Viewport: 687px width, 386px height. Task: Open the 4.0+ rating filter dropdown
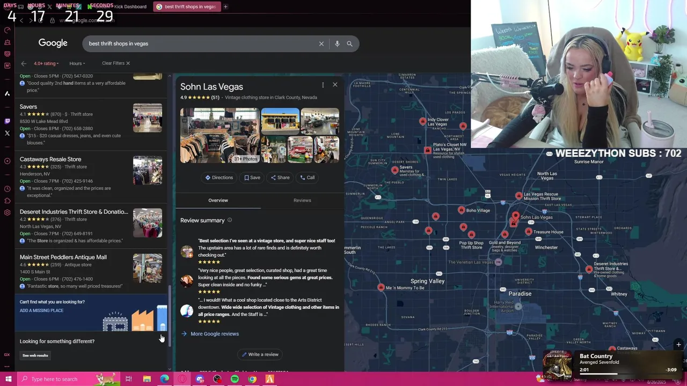(46, 63)
